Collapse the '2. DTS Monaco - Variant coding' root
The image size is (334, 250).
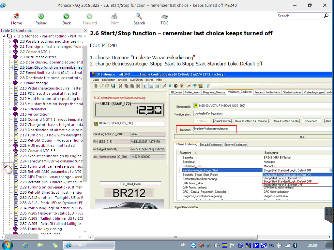click(4, 36)
